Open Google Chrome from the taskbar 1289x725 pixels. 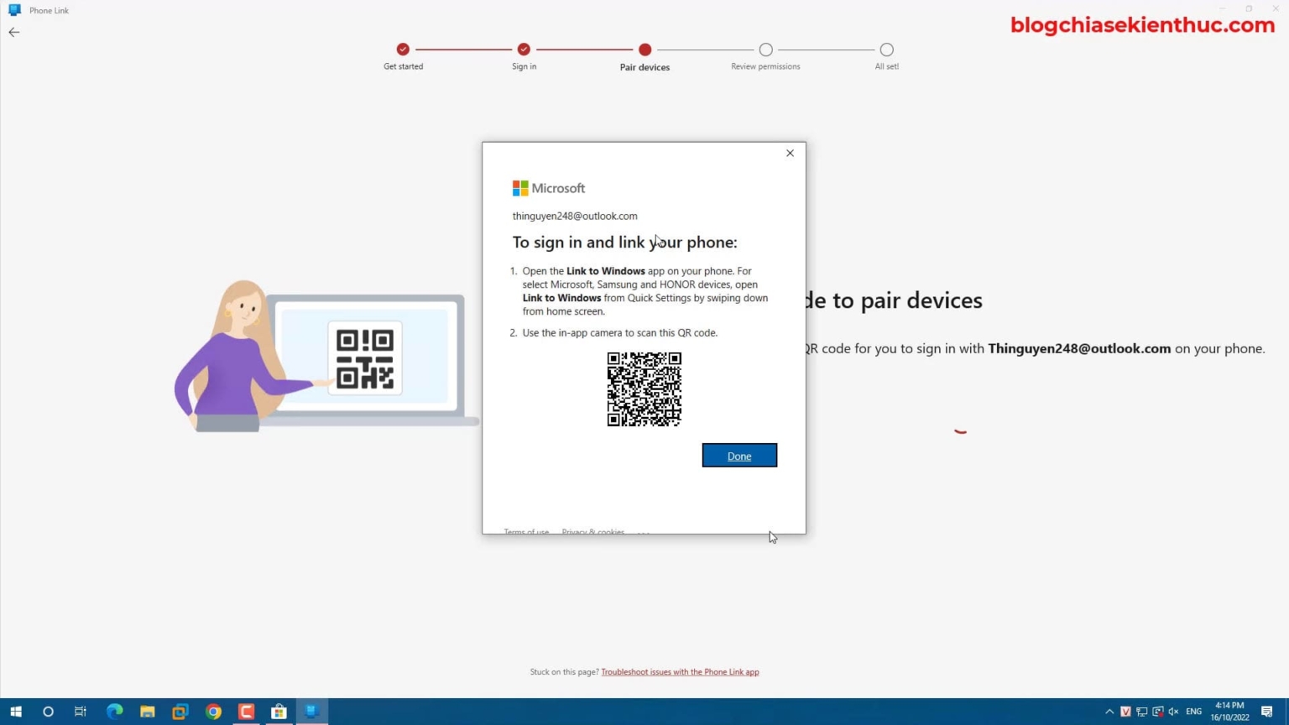212,712
